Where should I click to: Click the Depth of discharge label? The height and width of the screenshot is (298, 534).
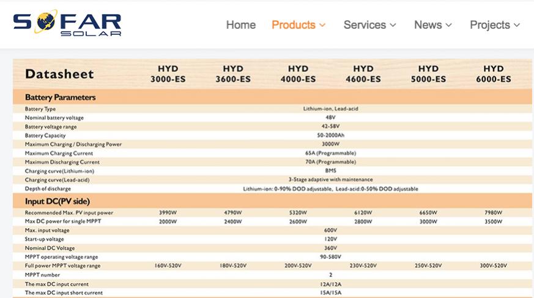click(48, 188)
